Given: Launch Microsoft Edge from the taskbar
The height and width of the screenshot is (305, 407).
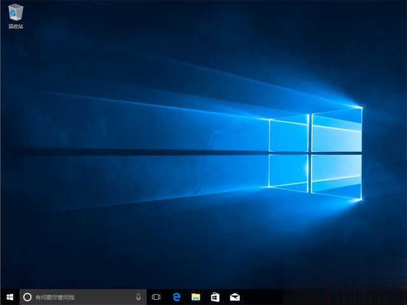Looking at the screenshot, I should pyautogui.click(x=177, y=297).
